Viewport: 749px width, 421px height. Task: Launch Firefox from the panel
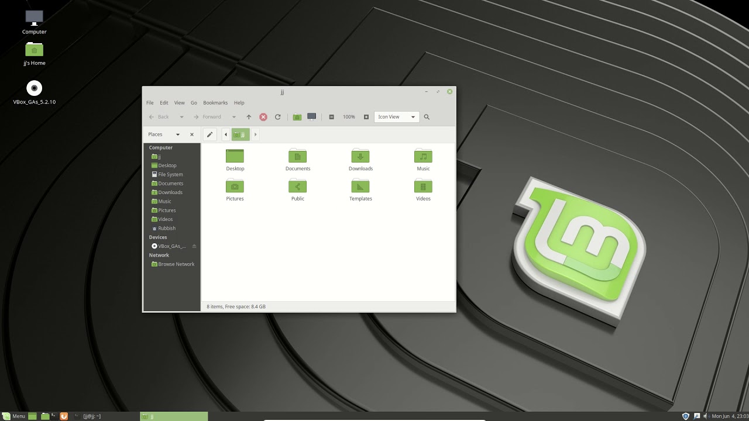coord(64,416)
